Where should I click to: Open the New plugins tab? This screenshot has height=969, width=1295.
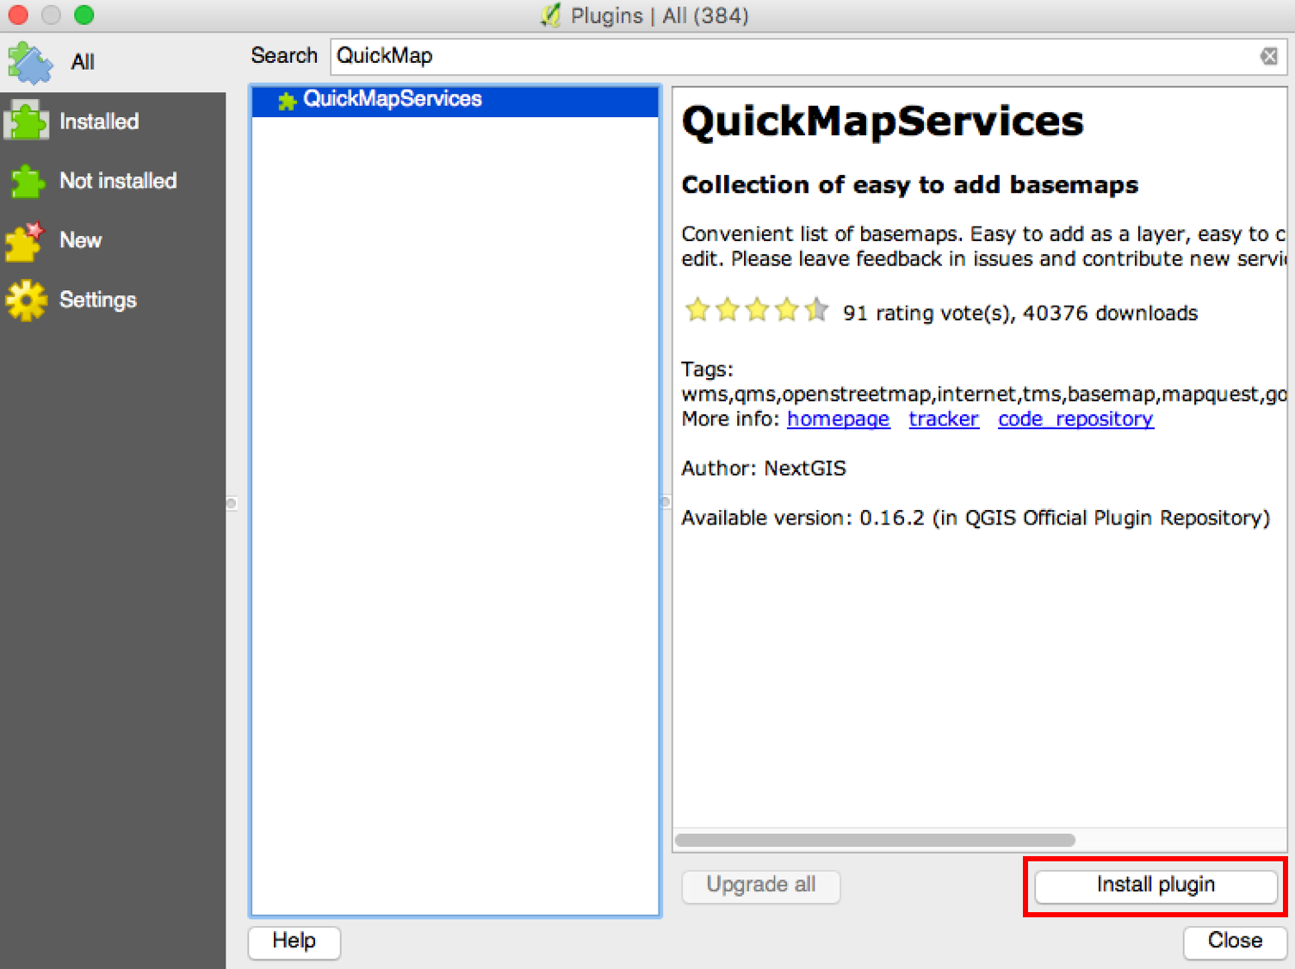point(80,240)
